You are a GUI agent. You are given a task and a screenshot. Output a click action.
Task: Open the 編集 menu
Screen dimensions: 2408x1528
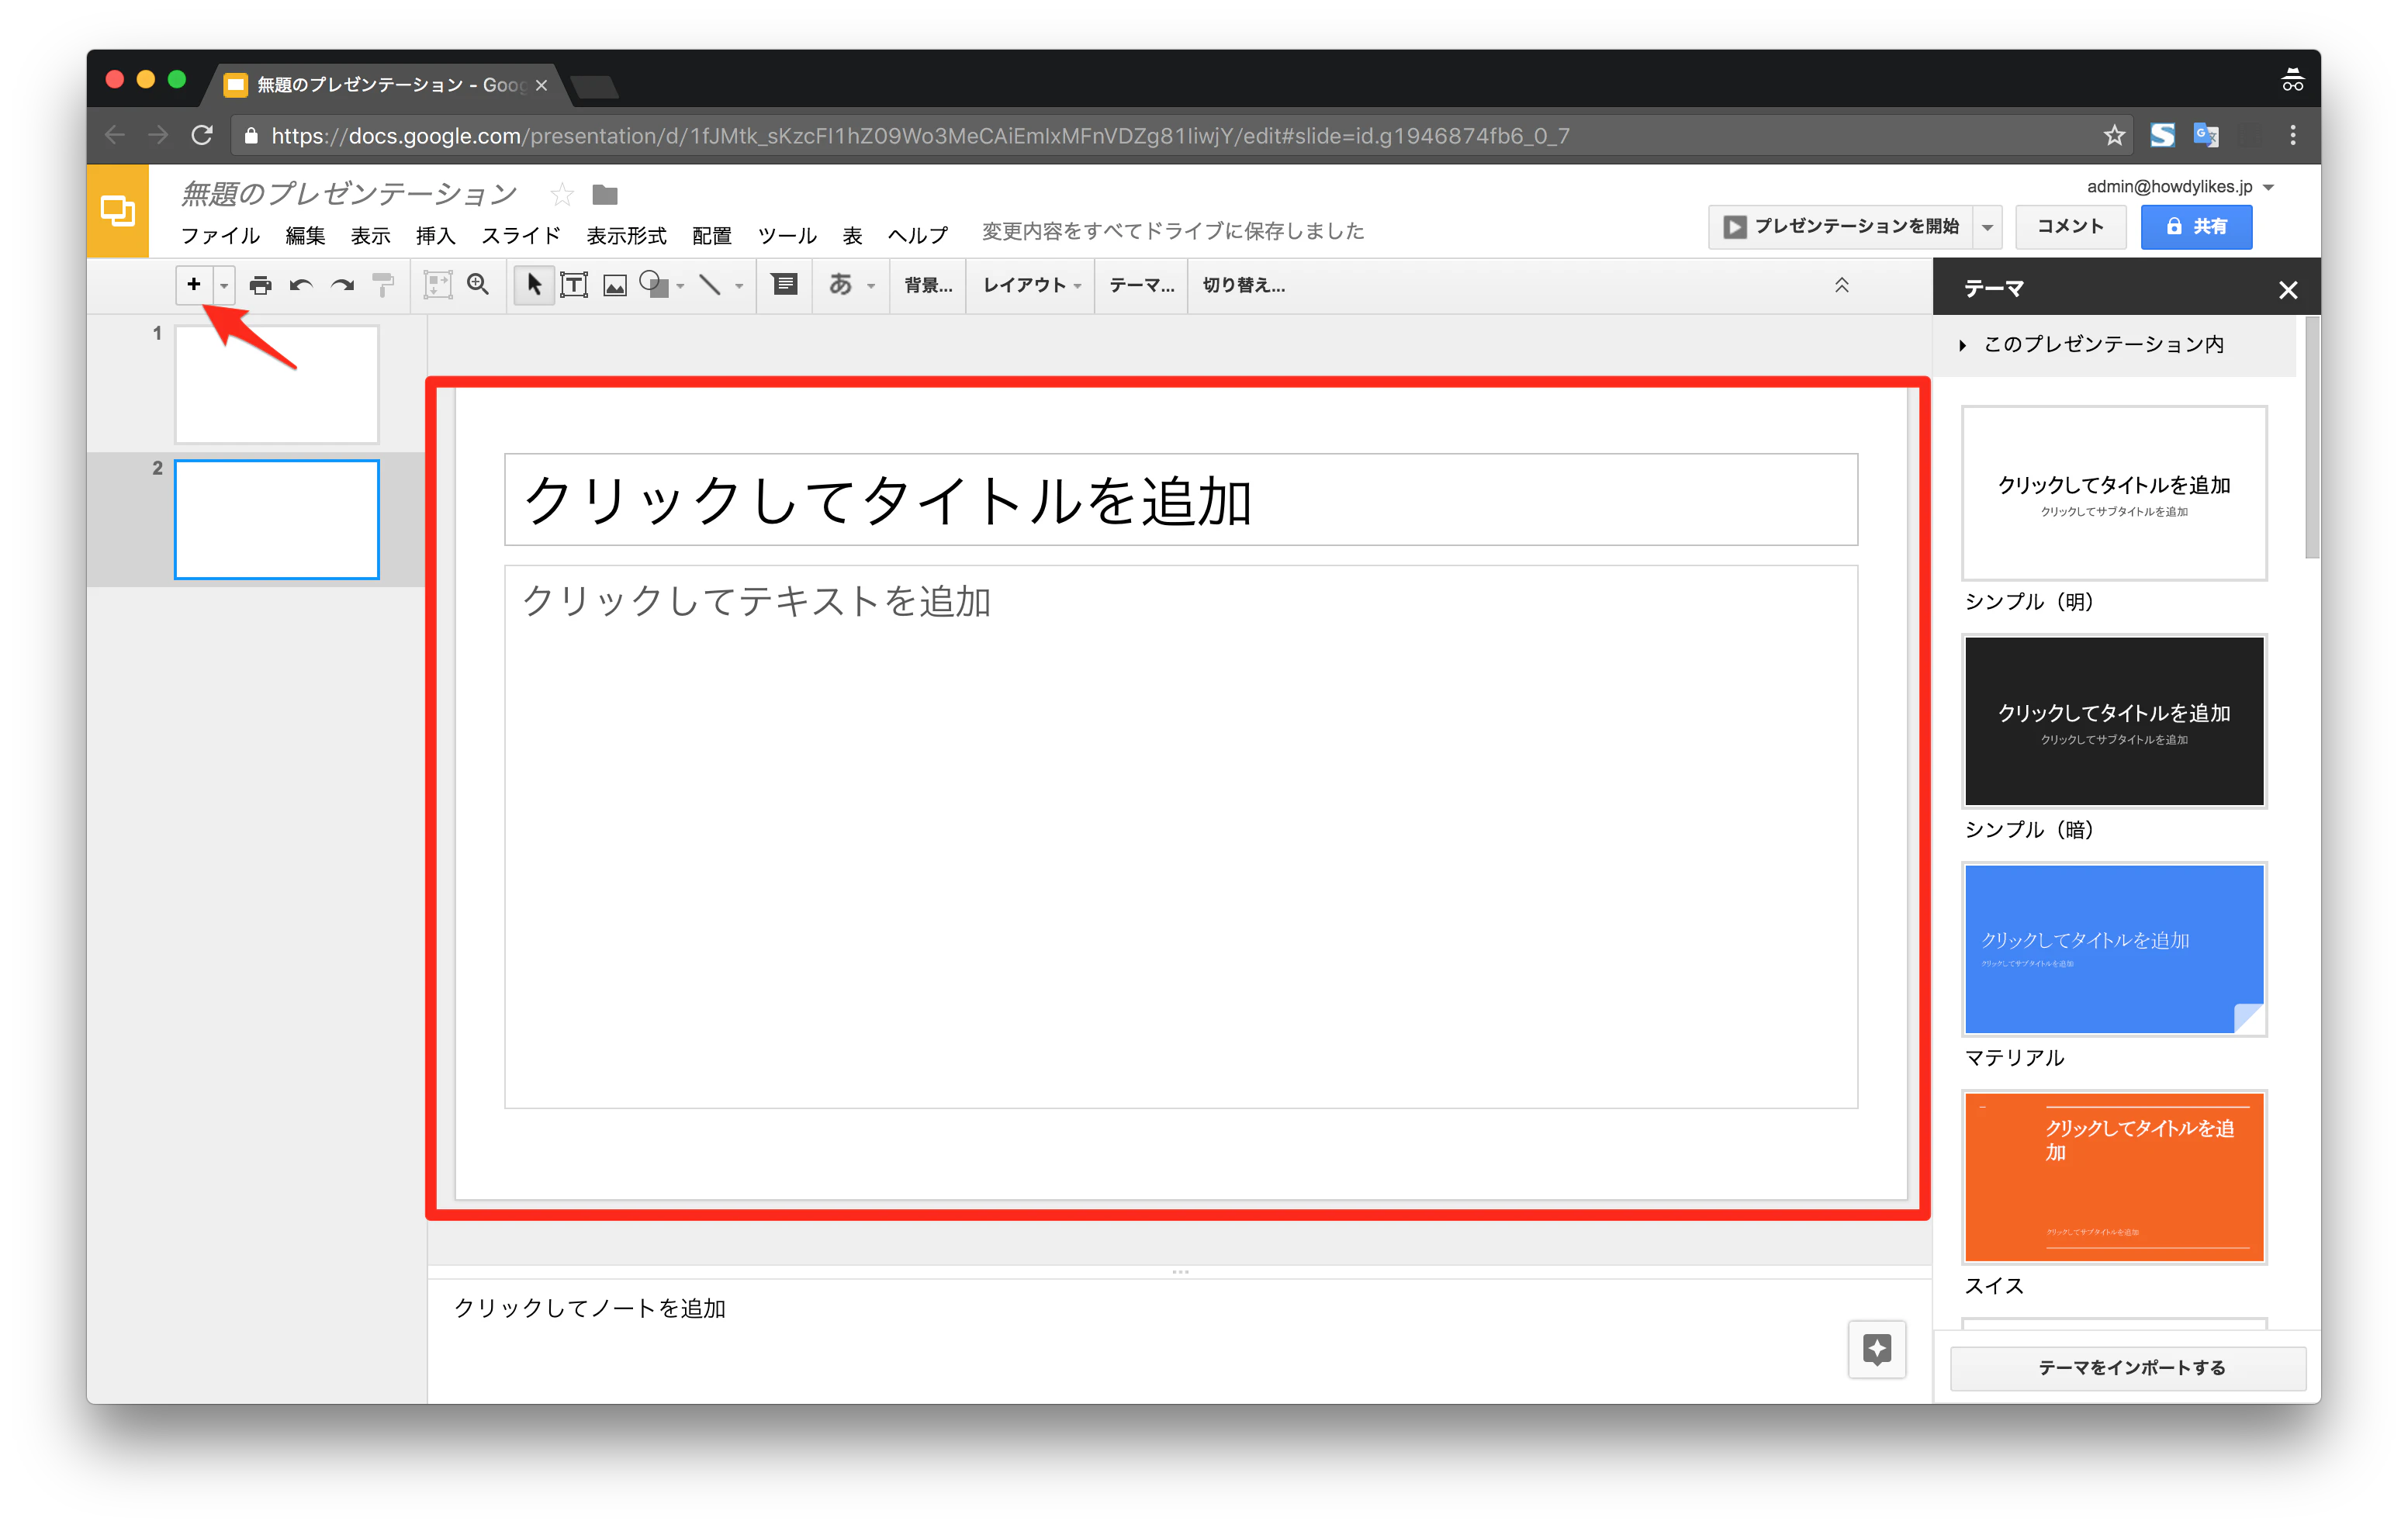coord(305,235)
